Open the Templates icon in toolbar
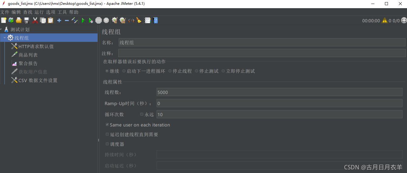Image resolution: width=407 pixels, height=173 pixels. pyautogui.click(x=11, y=20)
